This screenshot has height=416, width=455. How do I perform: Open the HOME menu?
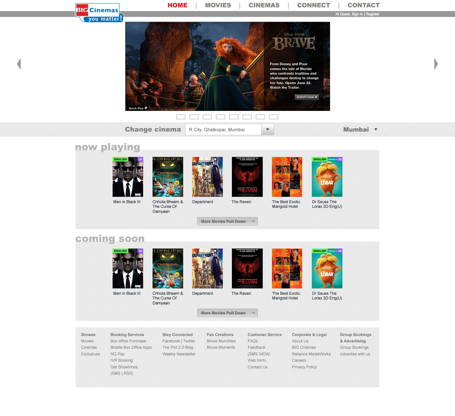click(178, 5)
